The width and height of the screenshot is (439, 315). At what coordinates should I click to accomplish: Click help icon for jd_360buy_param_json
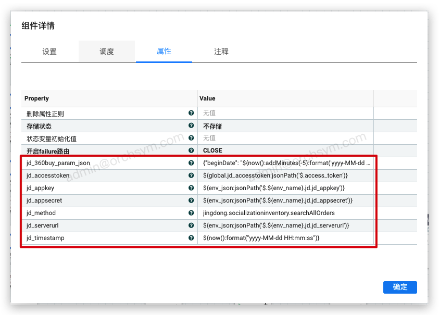point(191,163)
